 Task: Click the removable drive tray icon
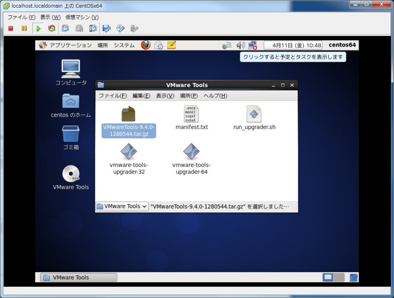pos(227,45)
